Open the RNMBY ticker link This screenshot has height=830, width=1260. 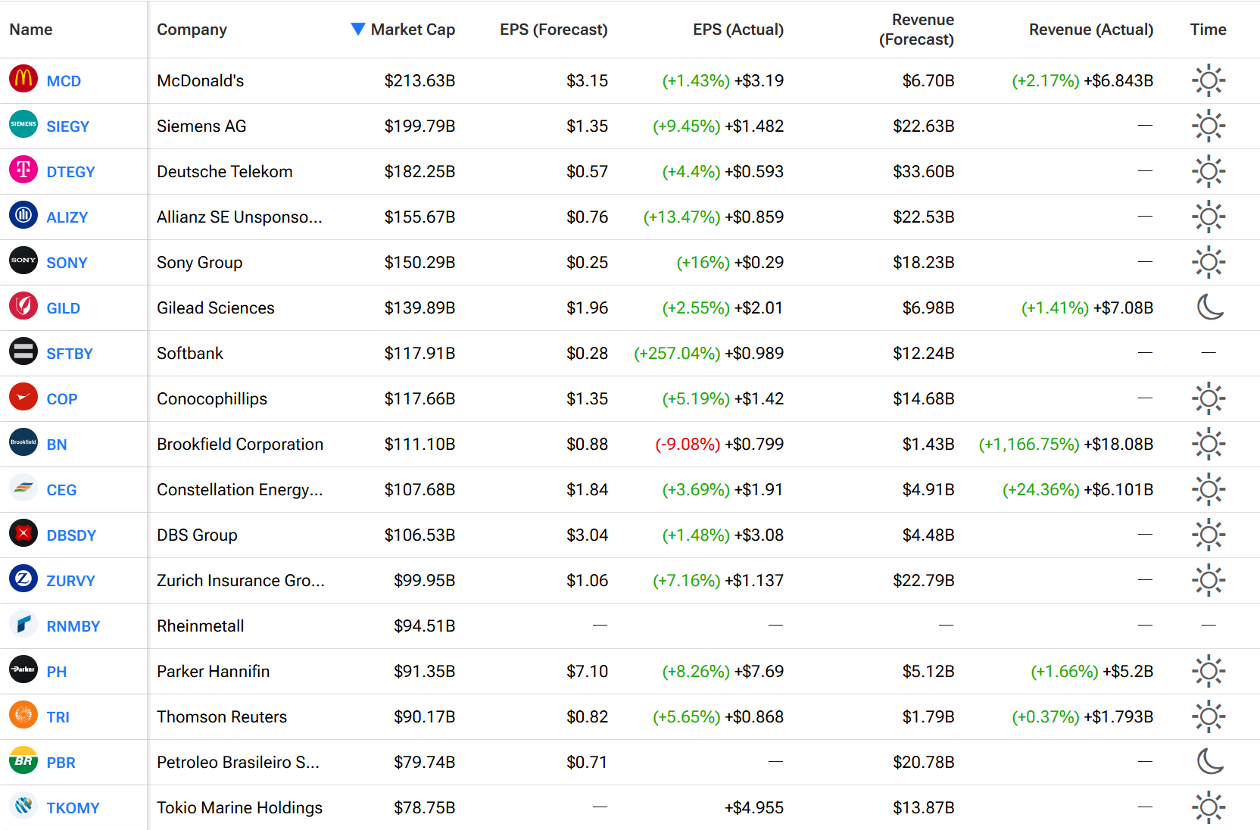point(73,626)
